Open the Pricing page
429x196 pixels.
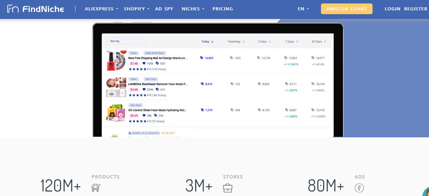[223, 9]
